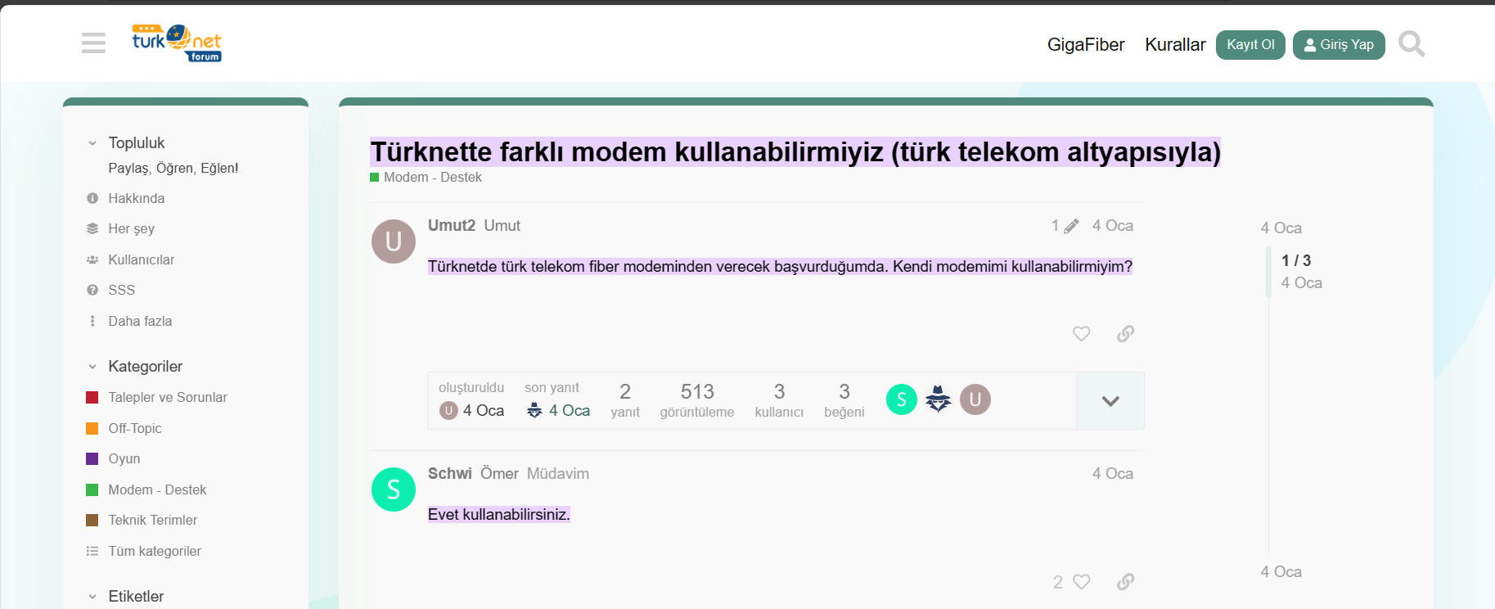
Task: Open Umut2 username profile link
Action: (452, 225)
